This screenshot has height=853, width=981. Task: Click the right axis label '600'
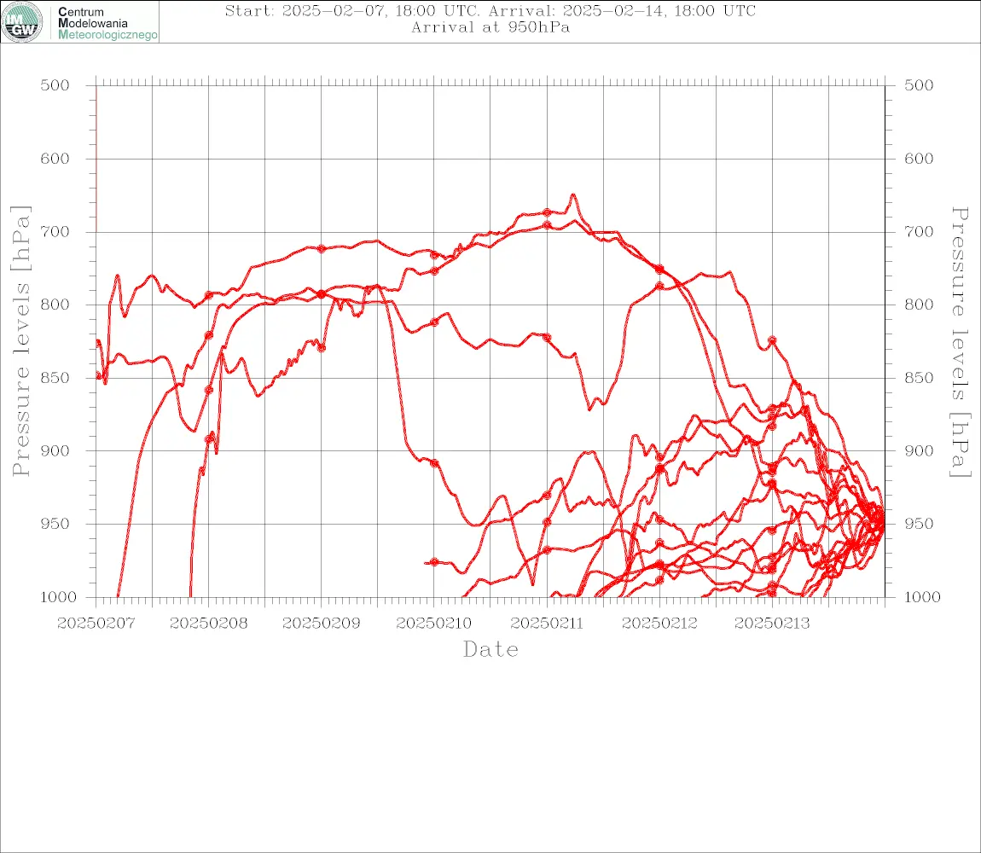tap(919, 159)
